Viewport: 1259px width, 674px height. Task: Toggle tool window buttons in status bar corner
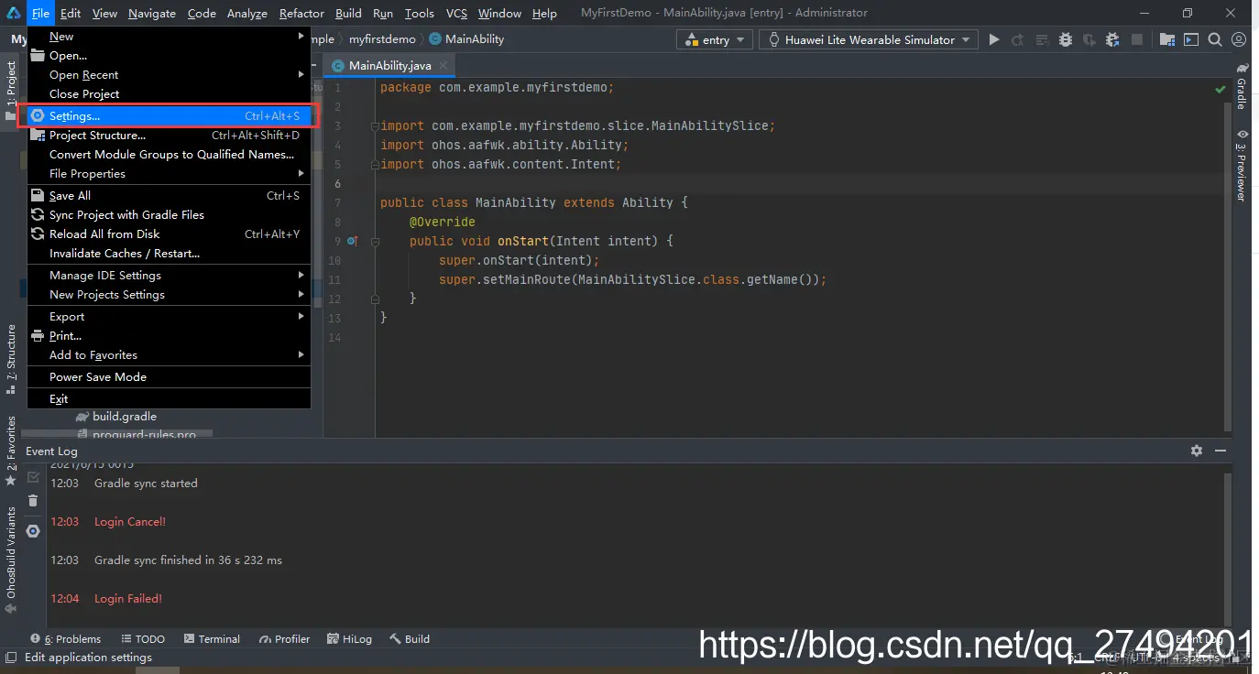11,657
